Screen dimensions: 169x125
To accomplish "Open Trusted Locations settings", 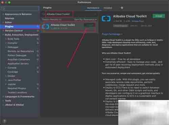I will [17, 93].
